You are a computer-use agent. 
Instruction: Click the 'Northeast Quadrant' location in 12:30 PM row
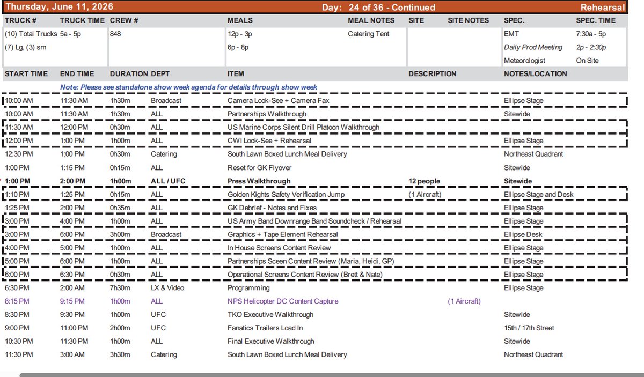point(533,154)
